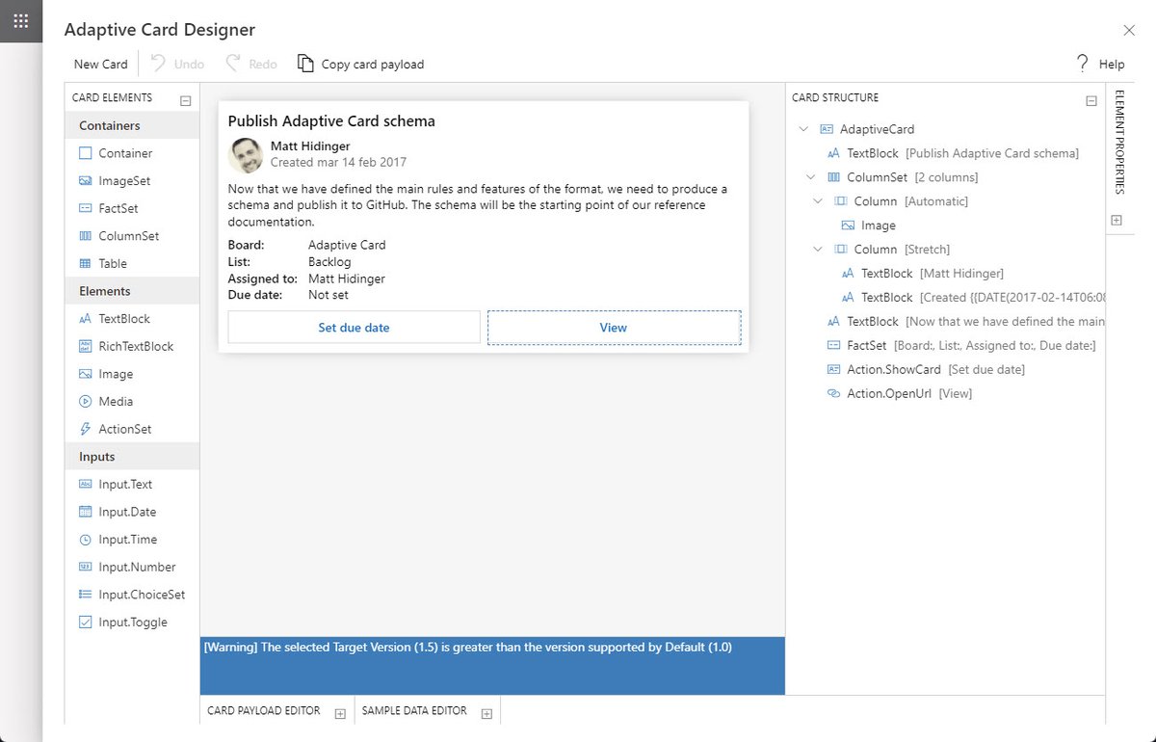Collapse the ColumnSet tree node chevron

pyautogui.click(x=811, y=177)
